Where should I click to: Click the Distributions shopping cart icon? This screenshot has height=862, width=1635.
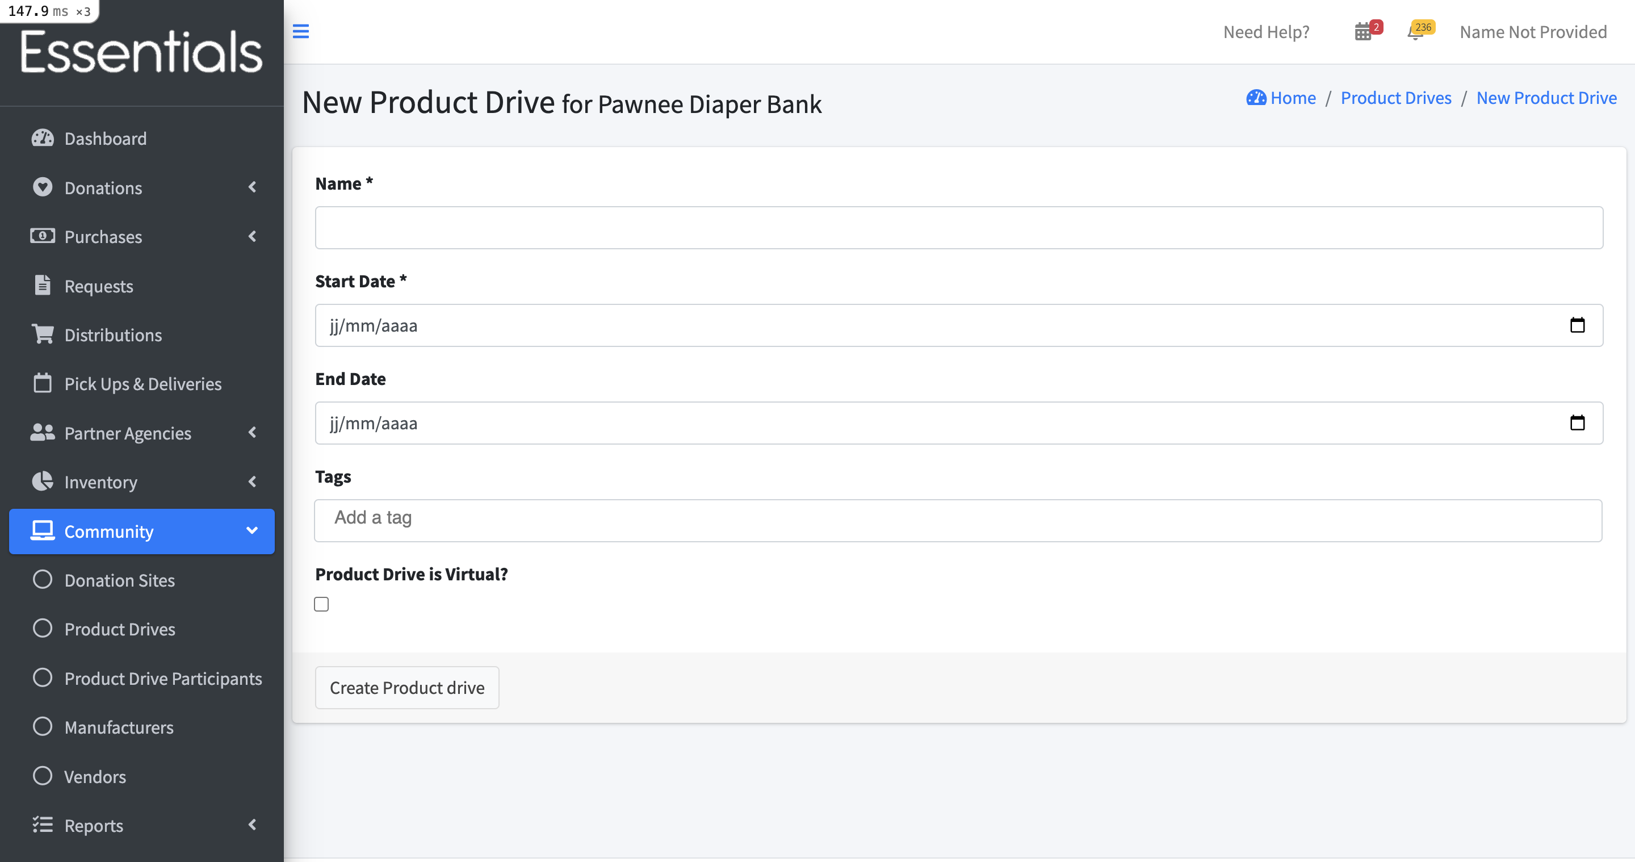[43, 334]
